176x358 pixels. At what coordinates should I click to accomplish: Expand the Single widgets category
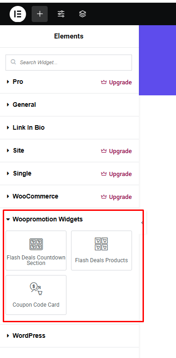(x=69, y=174)
